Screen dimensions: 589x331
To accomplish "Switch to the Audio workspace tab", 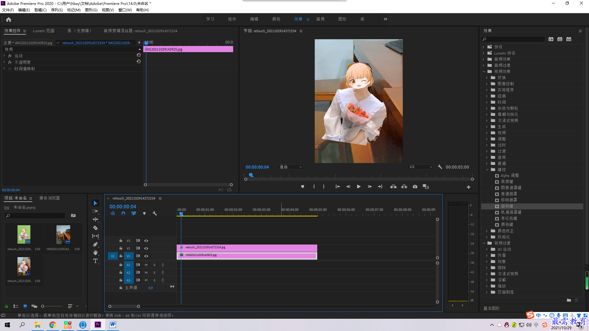I will point(321,19).
